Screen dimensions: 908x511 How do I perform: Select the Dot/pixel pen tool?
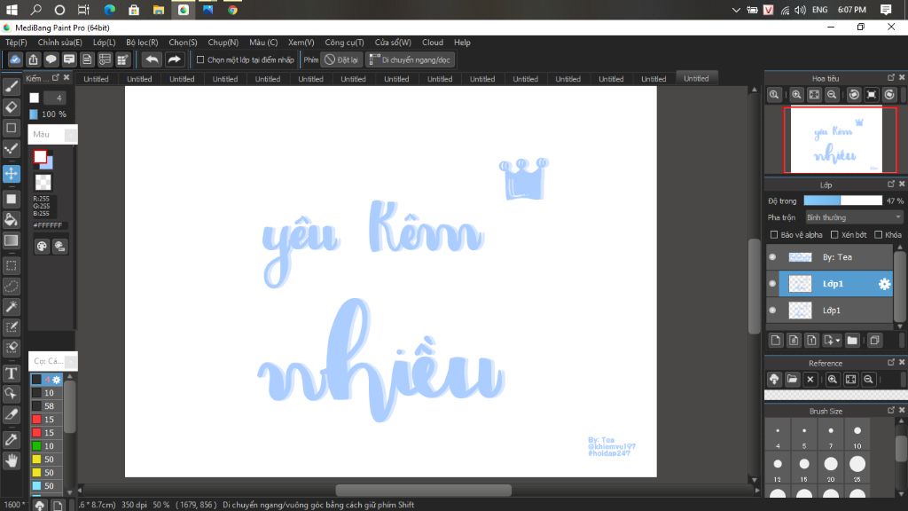coord(11,148)
